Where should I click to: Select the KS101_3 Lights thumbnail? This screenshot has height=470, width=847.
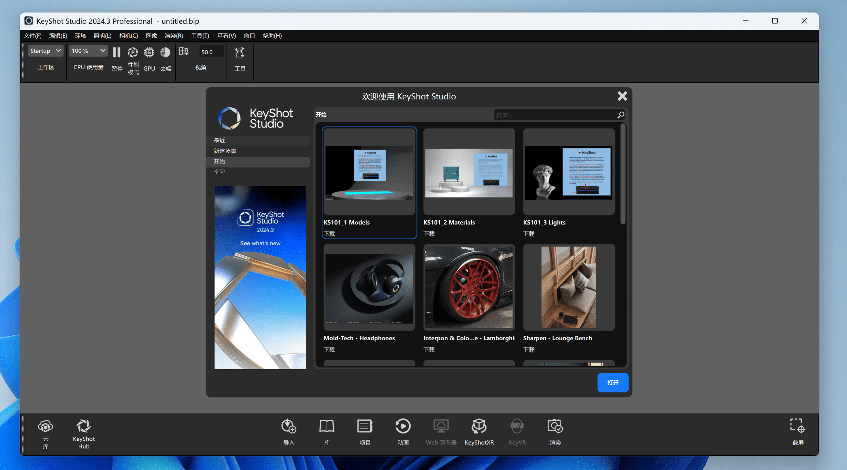coord(569,172)
